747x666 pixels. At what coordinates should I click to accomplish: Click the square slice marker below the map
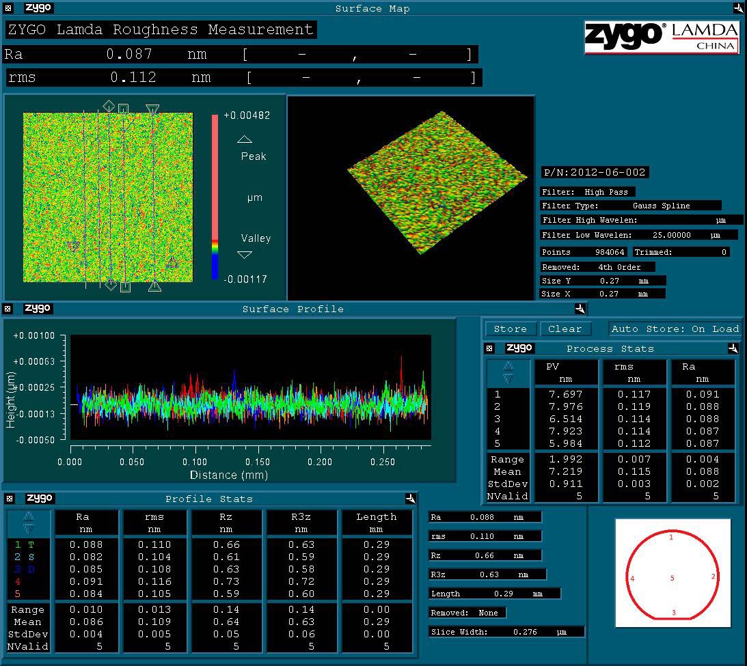point(125,287)
